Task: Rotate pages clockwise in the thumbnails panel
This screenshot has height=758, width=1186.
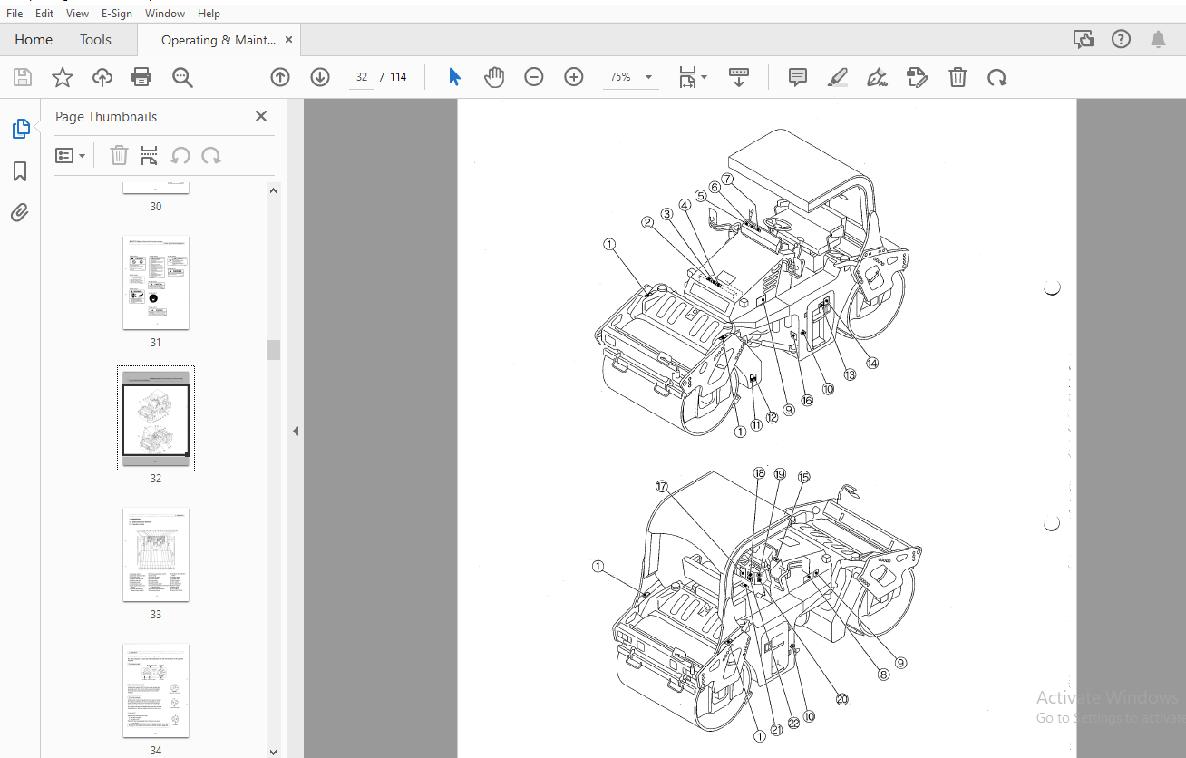Action: point(211,156)
